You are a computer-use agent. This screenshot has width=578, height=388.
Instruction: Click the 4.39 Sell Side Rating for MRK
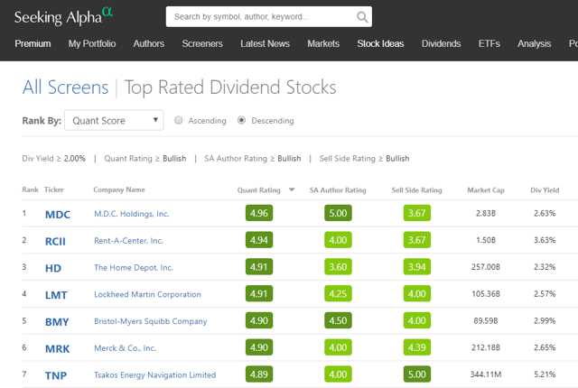417,347
